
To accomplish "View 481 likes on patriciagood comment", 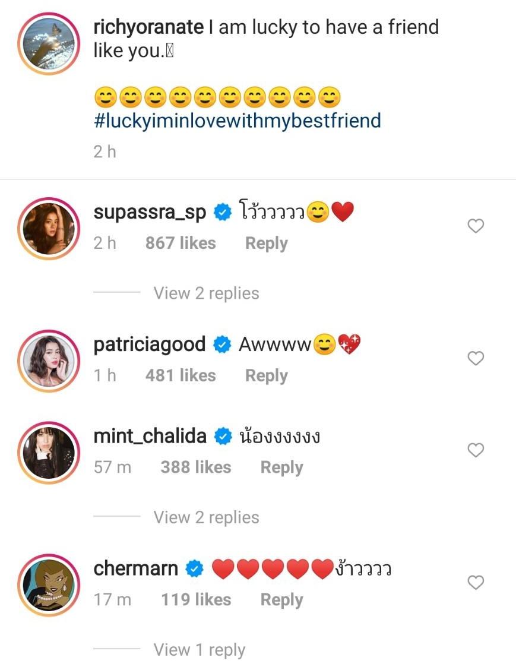I will point(181,375).
